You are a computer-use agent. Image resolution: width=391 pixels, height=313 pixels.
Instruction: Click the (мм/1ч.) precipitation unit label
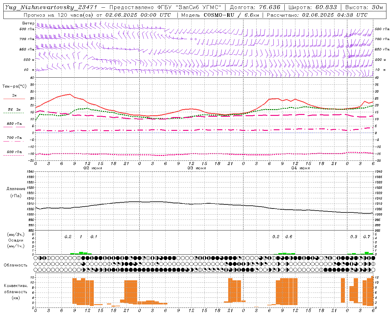click(16, 246)
